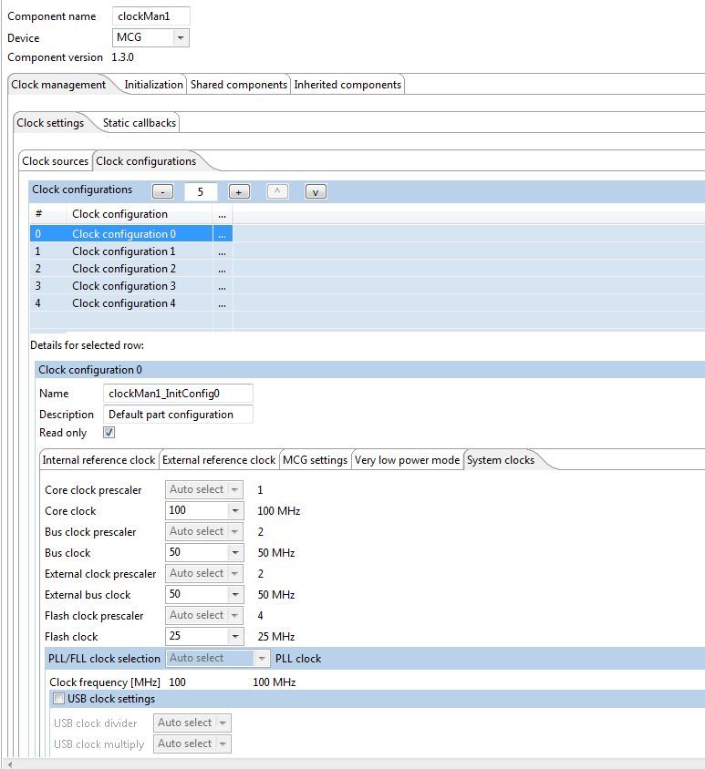705x769 pixels.
Task: Open the External reference clock tab
Action: (x=219, y=460)
